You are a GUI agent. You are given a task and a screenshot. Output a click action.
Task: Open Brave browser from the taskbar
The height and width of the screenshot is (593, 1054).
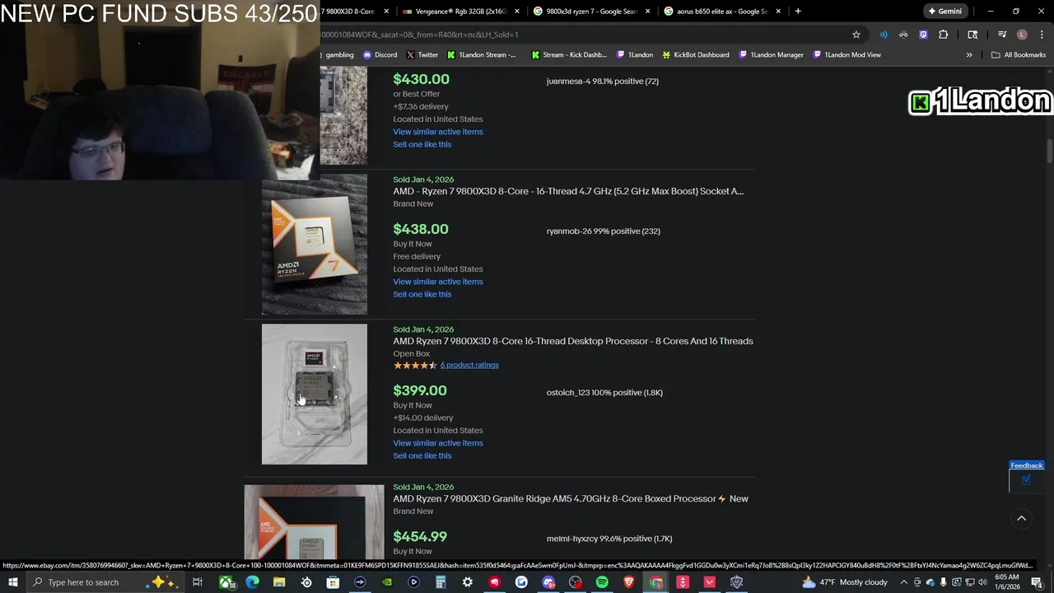[629, 582]
